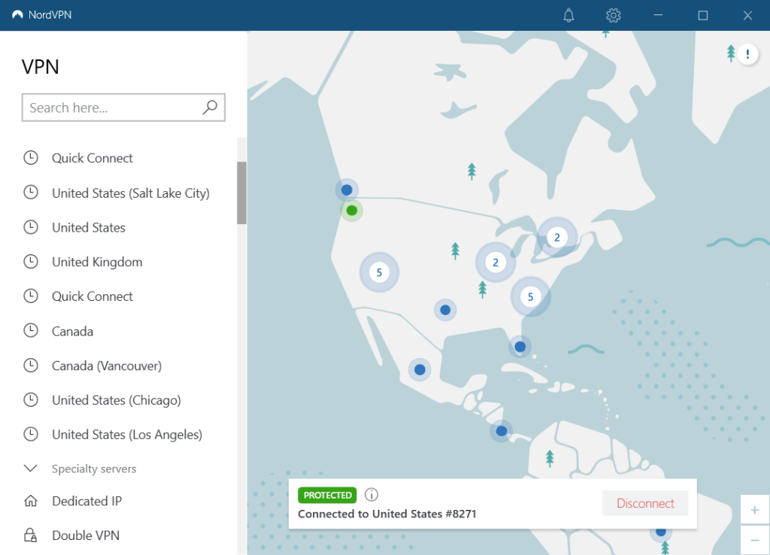This screenshot has height=555, width=770.
Task: Click clock icon beside Canada (Vancouver)
Action: coord(31,365)
